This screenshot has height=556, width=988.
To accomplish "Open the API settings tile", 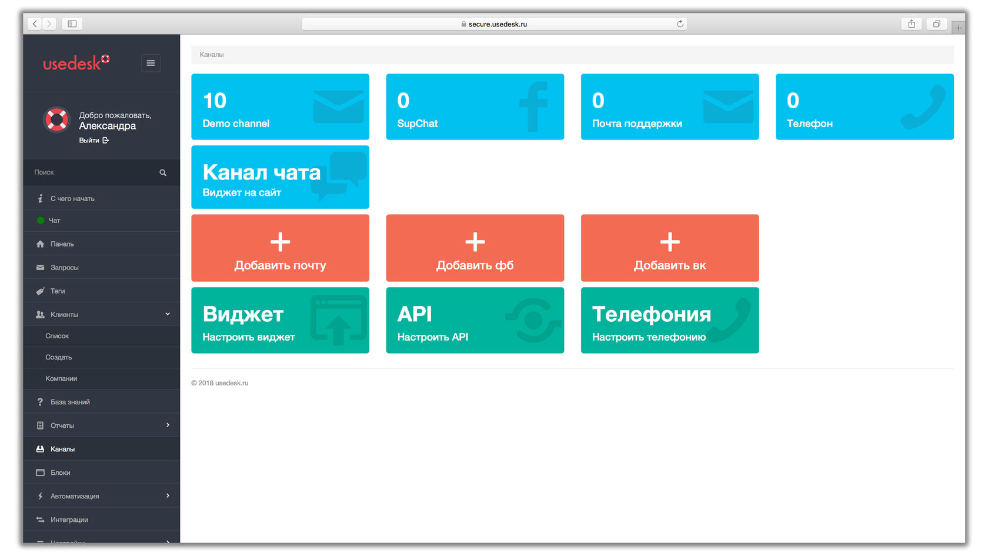I will pyautogui.click(x=475, y=320).
